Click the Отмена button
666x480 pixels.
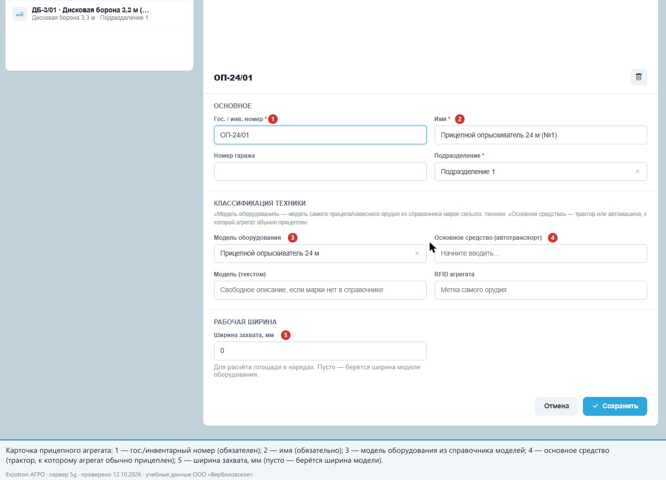pyautogui.click(x=556, y=406)
